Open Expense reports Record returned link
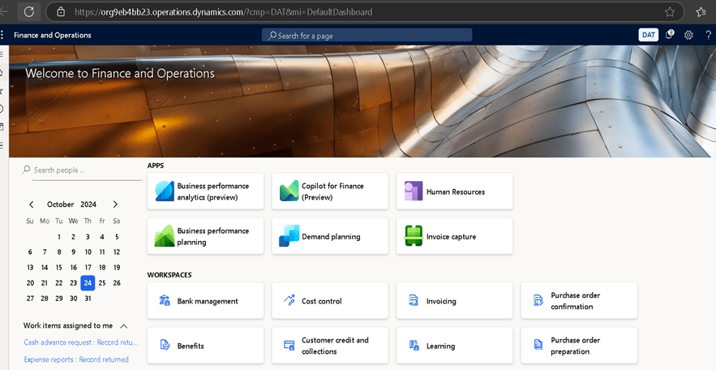The width and height of the screenshot is (716, 370). (x=76, y=359)
